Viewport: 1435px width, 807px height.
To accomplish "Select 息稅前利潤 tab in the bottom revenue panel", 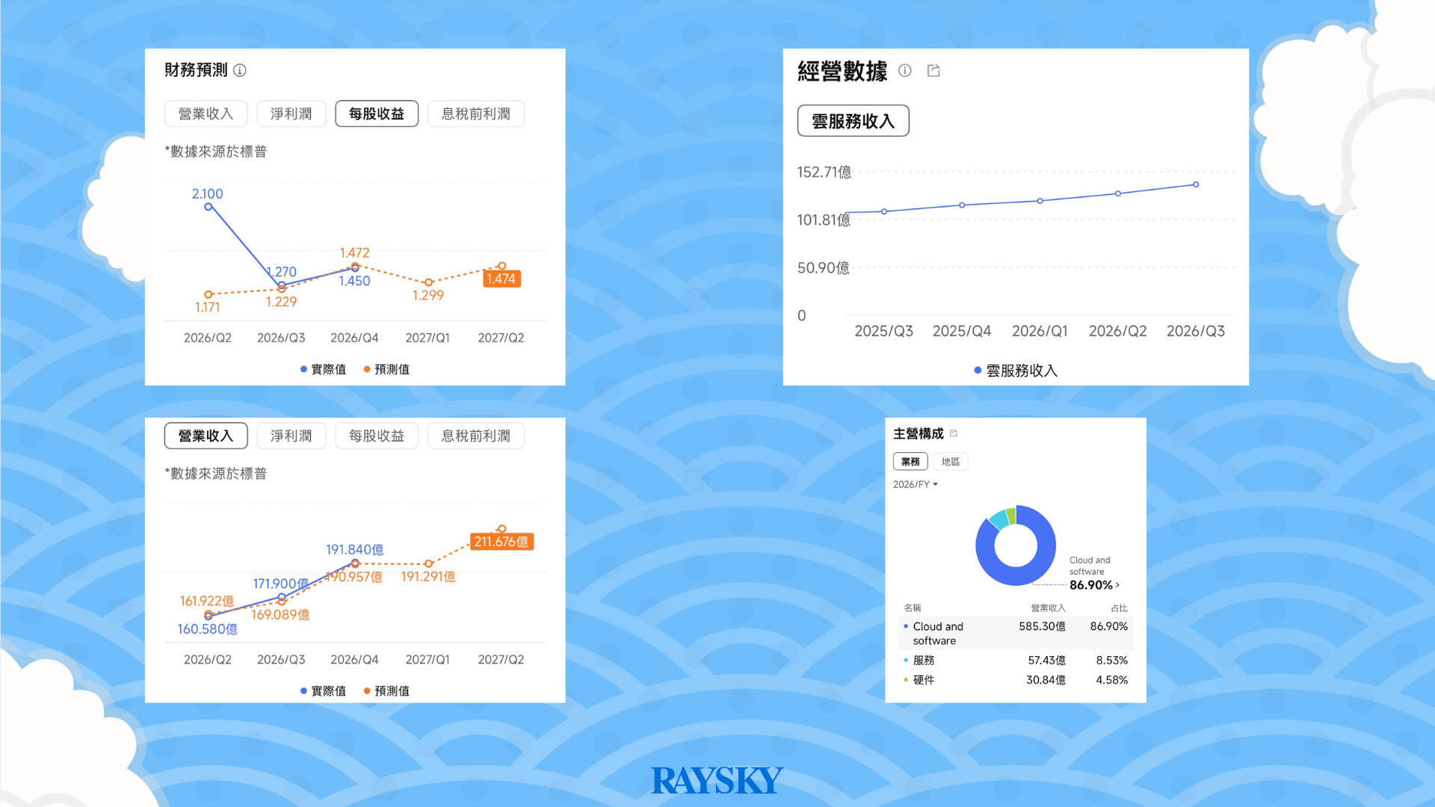I will click(x=476, y=436).
